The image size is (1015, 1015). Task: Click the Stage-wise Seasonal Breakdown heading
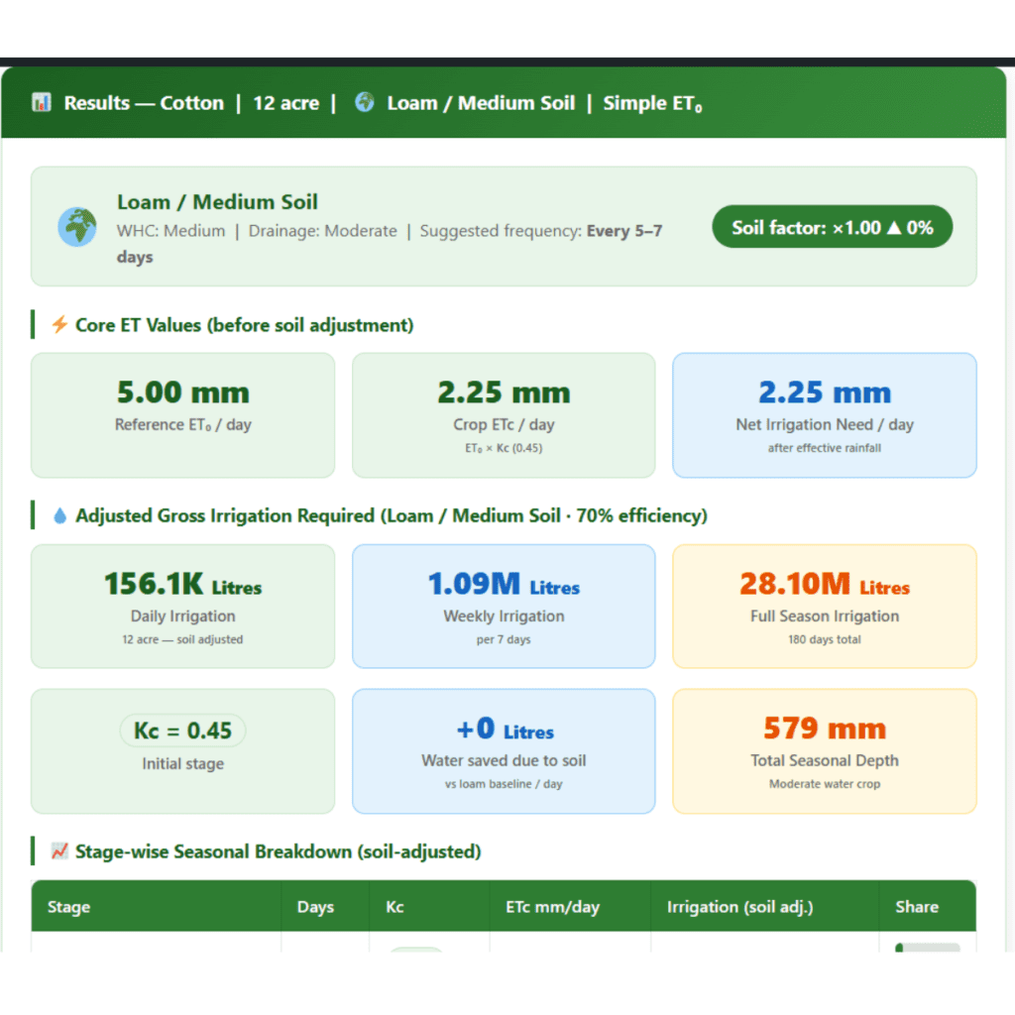[x=279, y=851]
